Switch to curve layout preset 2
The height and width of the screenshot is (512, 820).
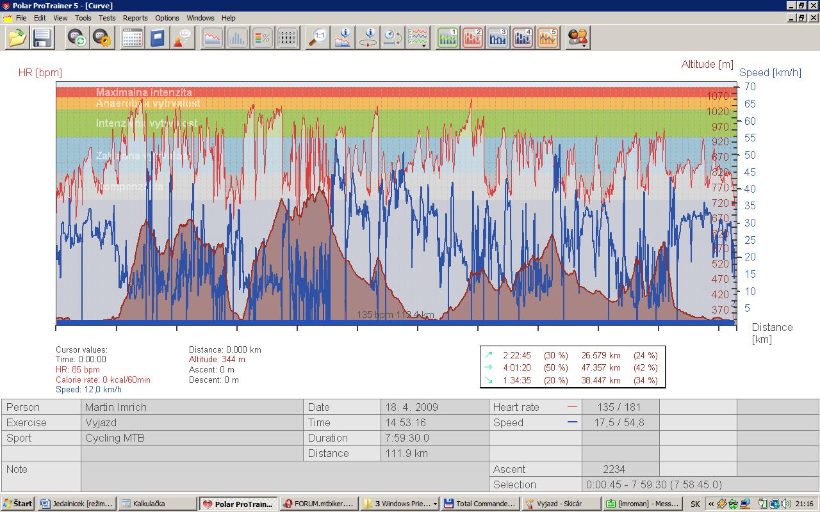pyautogui.click(x=473, y=38)
